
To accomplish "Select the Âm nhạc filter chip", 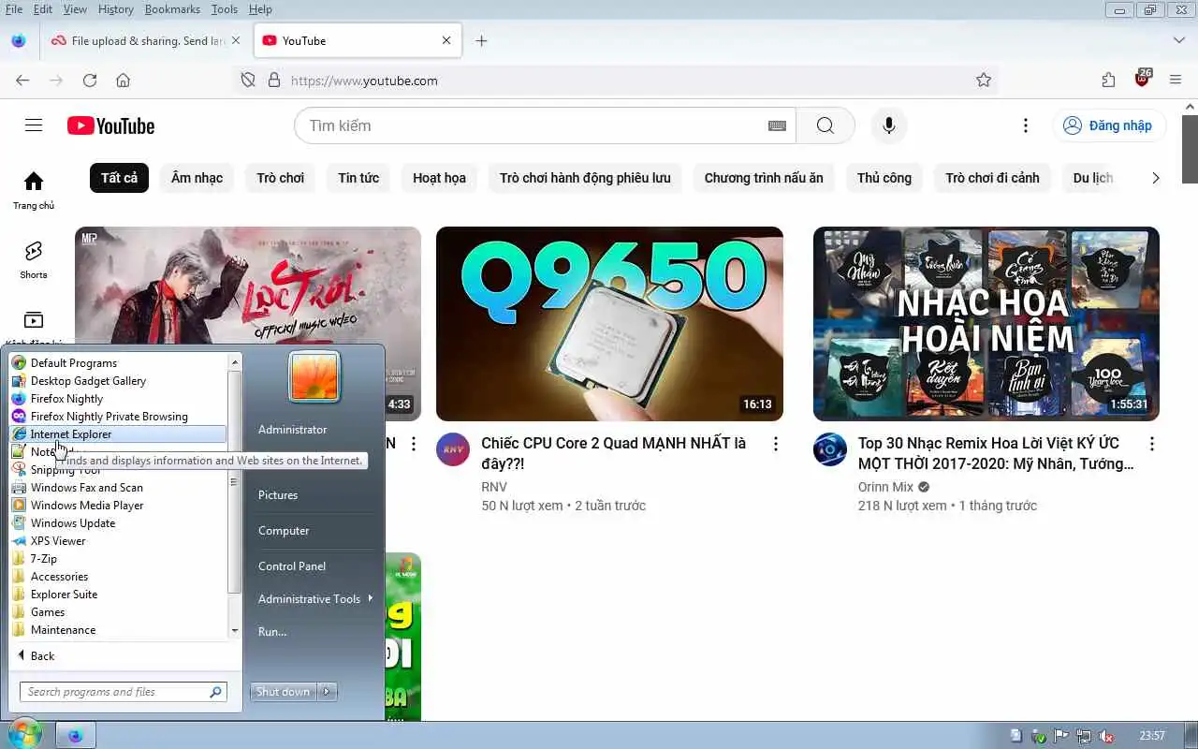I will [197, 178].
